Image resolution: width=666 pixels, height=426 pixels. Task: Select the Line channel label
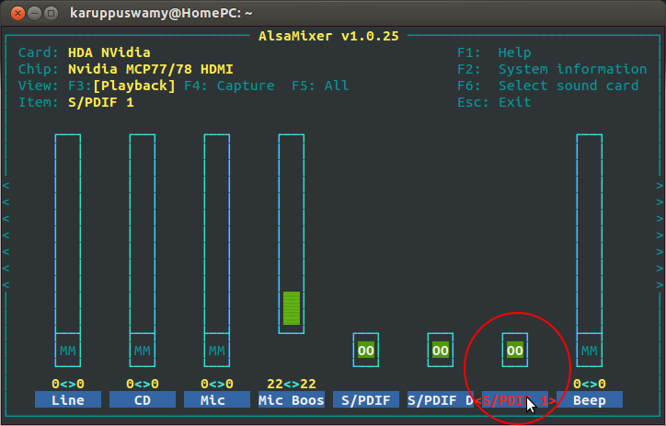click(68, 399)
